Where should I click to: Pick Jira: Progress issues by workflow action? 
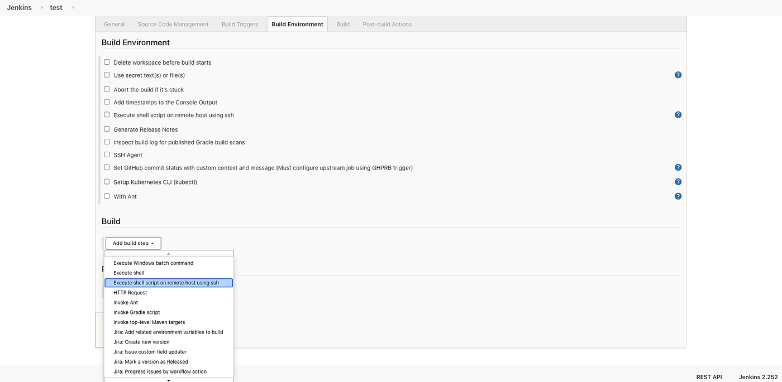point(169,371)
